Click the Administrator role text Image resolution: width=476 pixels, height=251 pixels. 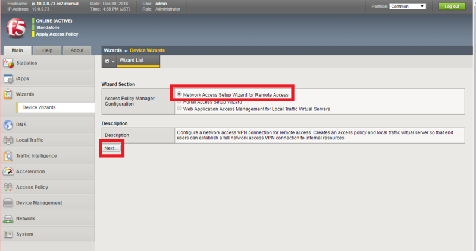pos(168,9)
